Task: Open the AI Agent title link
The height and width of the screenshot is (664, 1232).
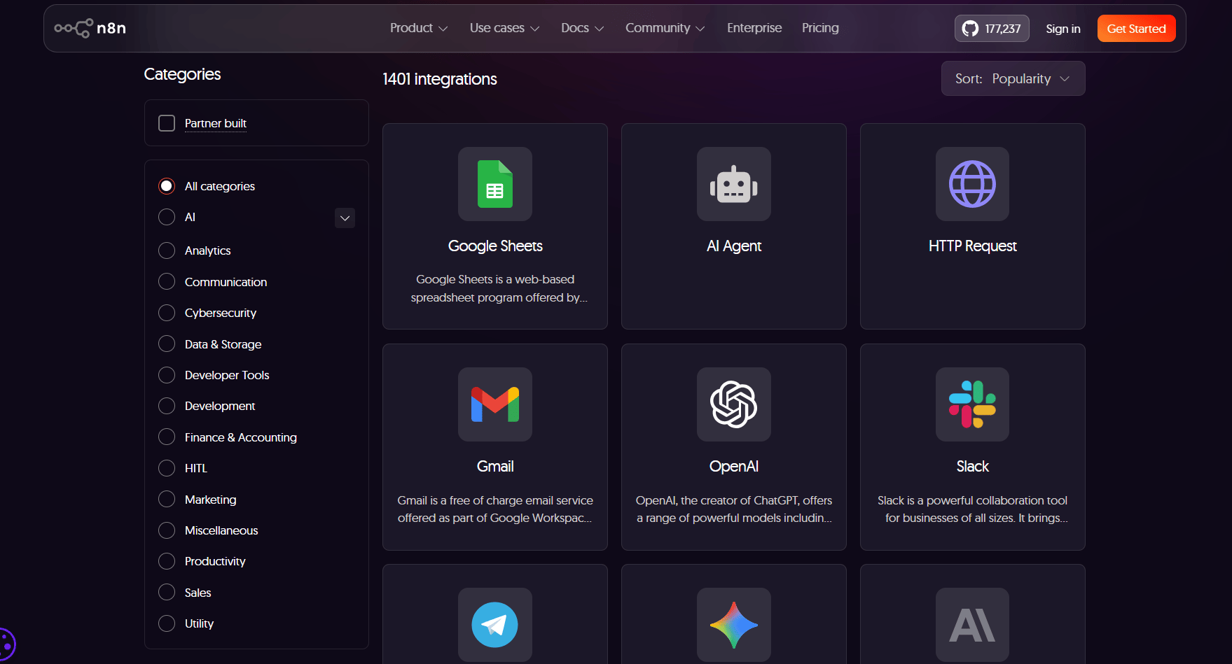Action: pos(734,246)
